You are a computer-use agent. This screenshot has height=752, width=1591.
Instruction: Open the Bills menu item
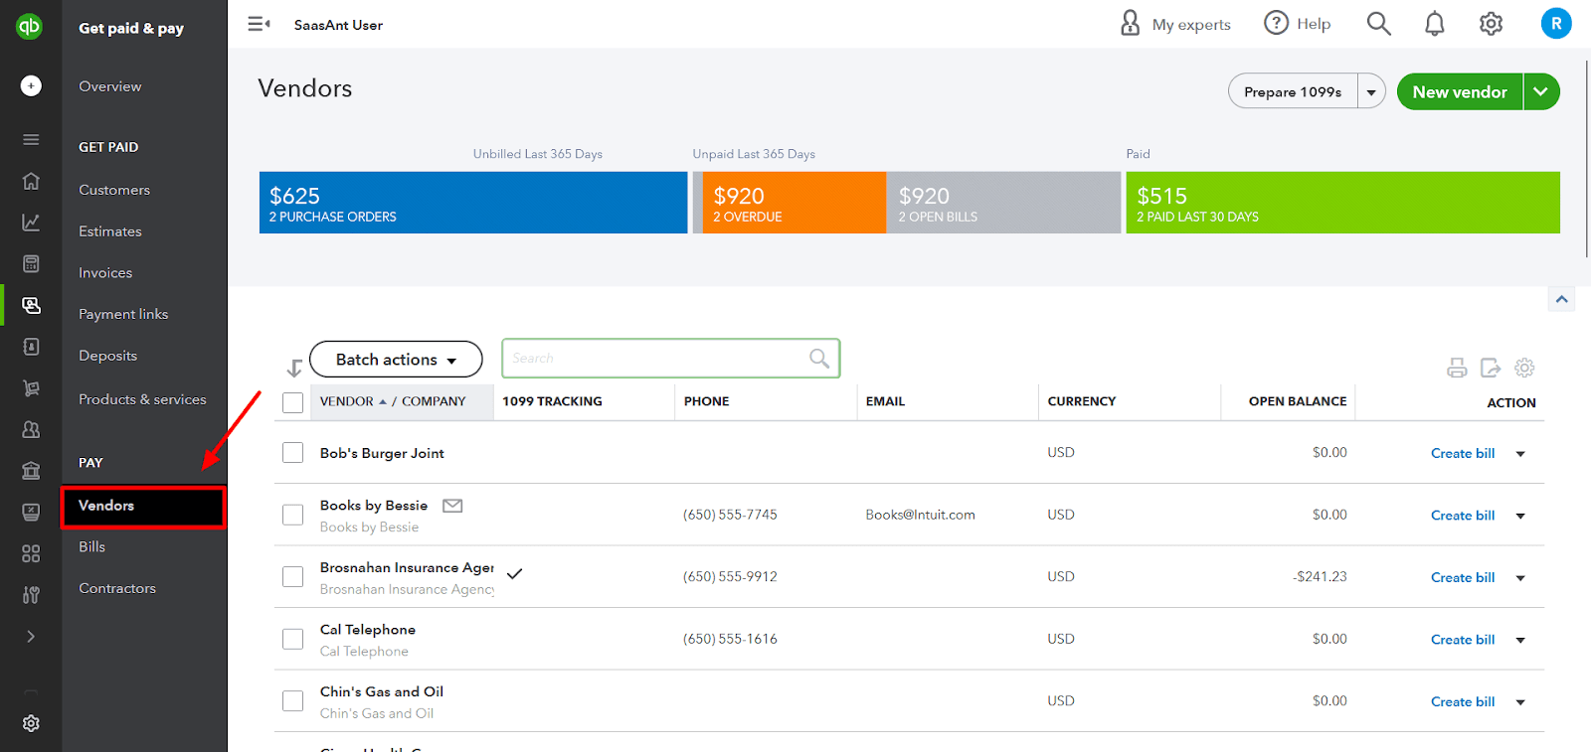(x=91, y=546)
